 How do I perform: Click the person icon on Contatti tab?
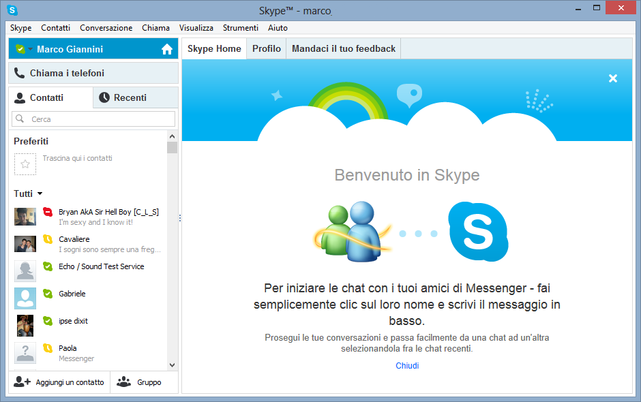pyautogui.click(x=20, y=97)
